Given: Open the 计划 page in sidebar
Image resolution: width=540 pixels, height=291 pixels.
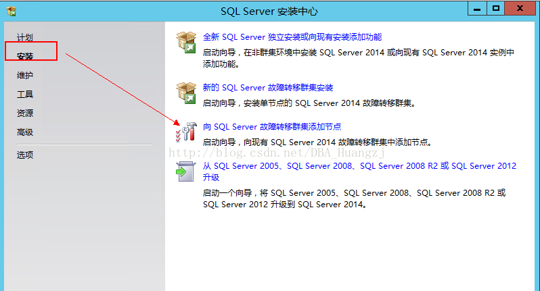Looking at the screenshot, I should pyautogui.click(x=25, y=37).
